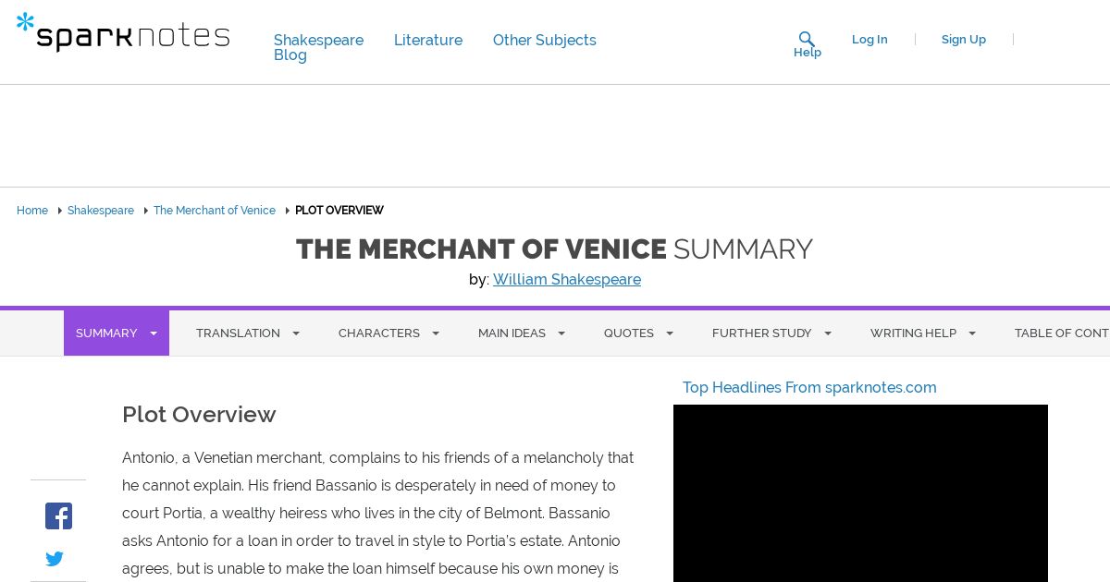The height and width of the screenshot is (582, 1110).
Task: Expand the Translation dropdown arrow
Action: 296,333
